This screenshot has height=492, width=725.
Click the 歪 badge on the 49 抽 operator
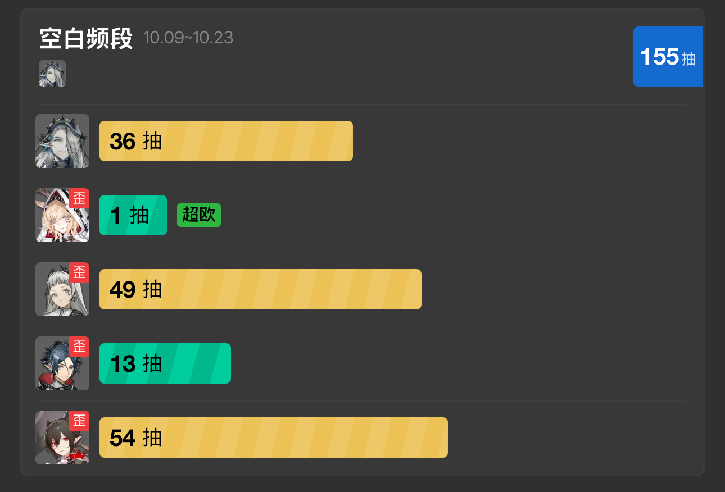[x=79, y=272]
